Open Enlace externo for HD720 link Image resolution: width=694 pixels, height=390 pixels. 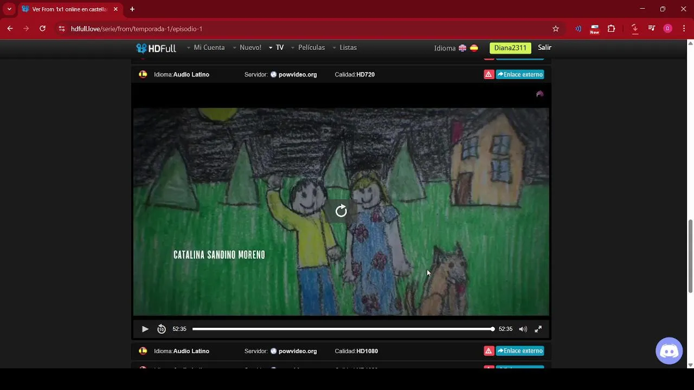(x=520, y=75)
